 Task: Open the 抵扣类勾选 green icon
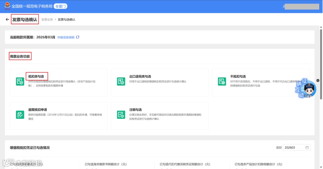(x=20, y=82)
